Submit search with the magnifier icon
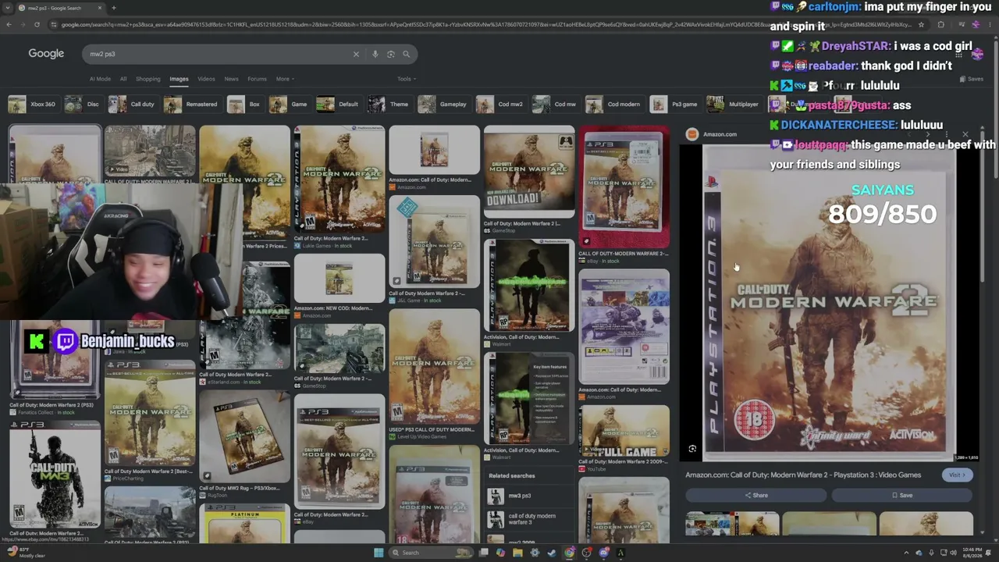The height and width of the screenshot is (562, 999). pos(406,54)
